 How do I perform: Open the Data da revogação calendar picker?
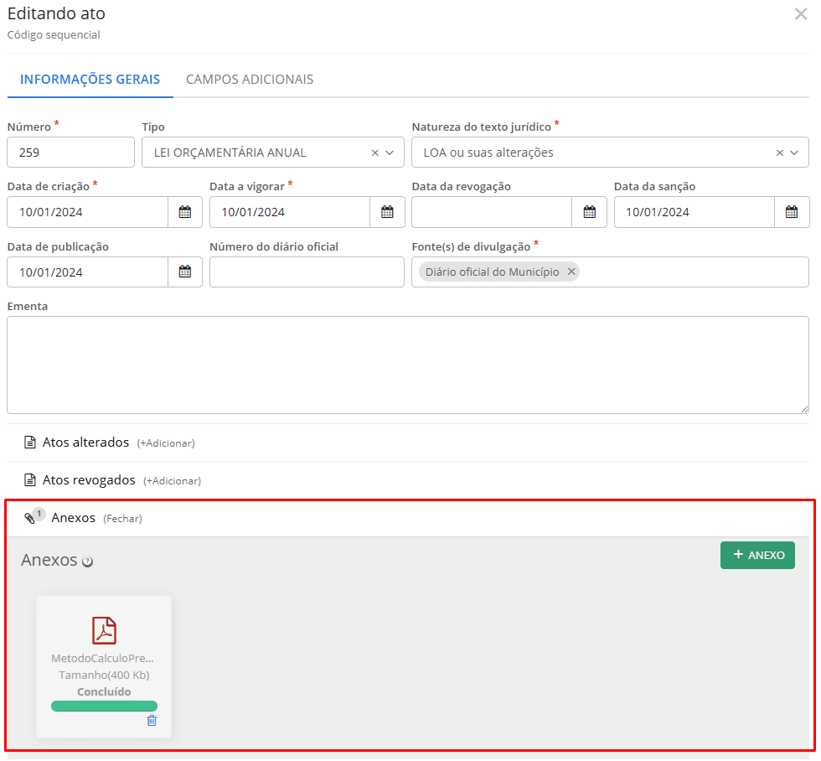click(x=589, y=212)
